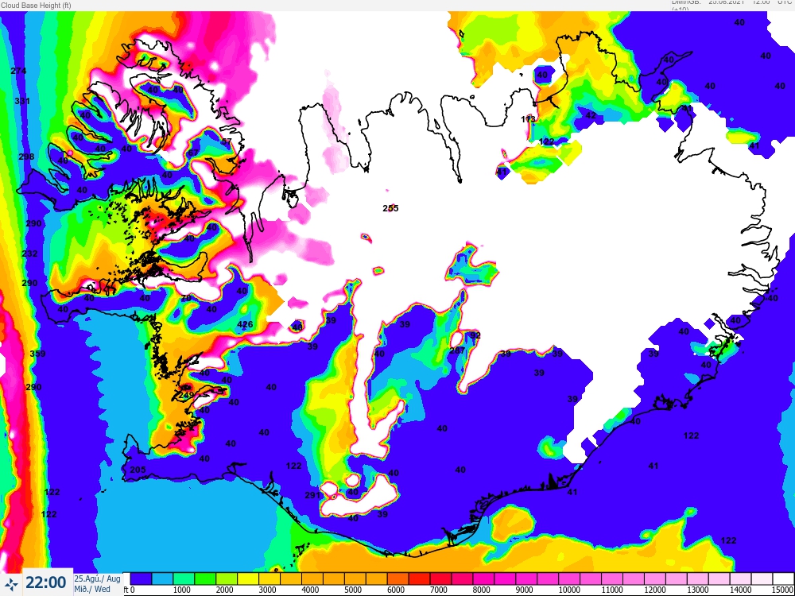Click the 291 cloud base value on the map
This screenshot has height=596, width=795.
(x=312, y=495)
